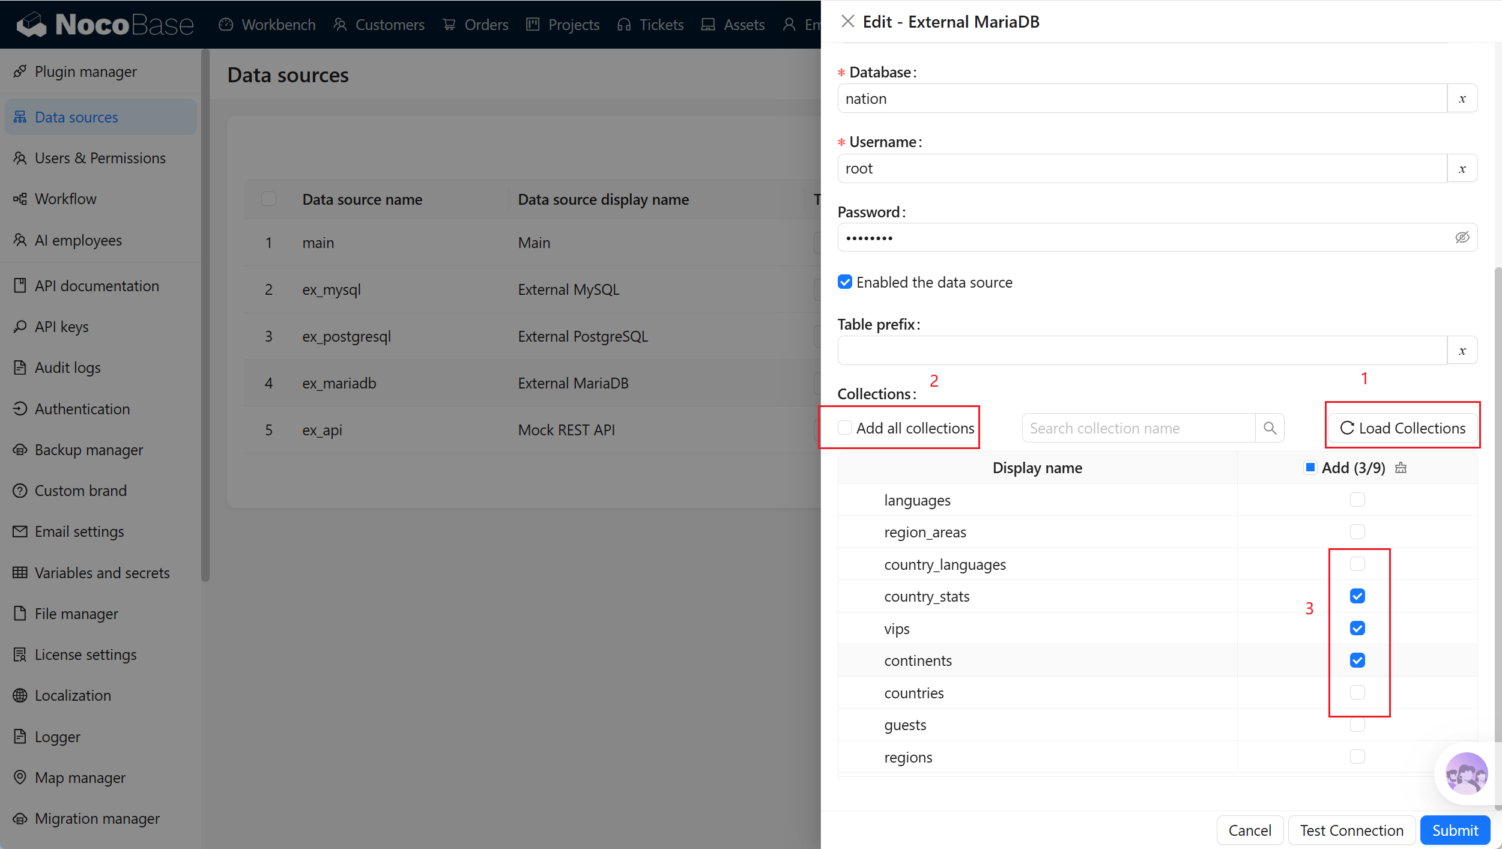Open the AI assistant avatar bubble
Screen dimensions: 1502x849
[x=1466, y=774]
